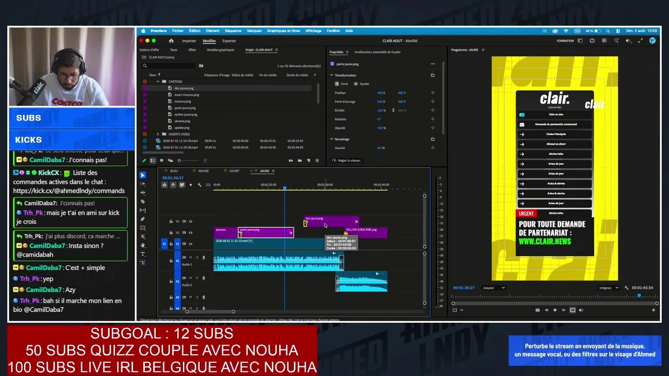Viewport: 669px width, 376px height.
Task: Open the macOS Control Center
Action: [618, 31]
